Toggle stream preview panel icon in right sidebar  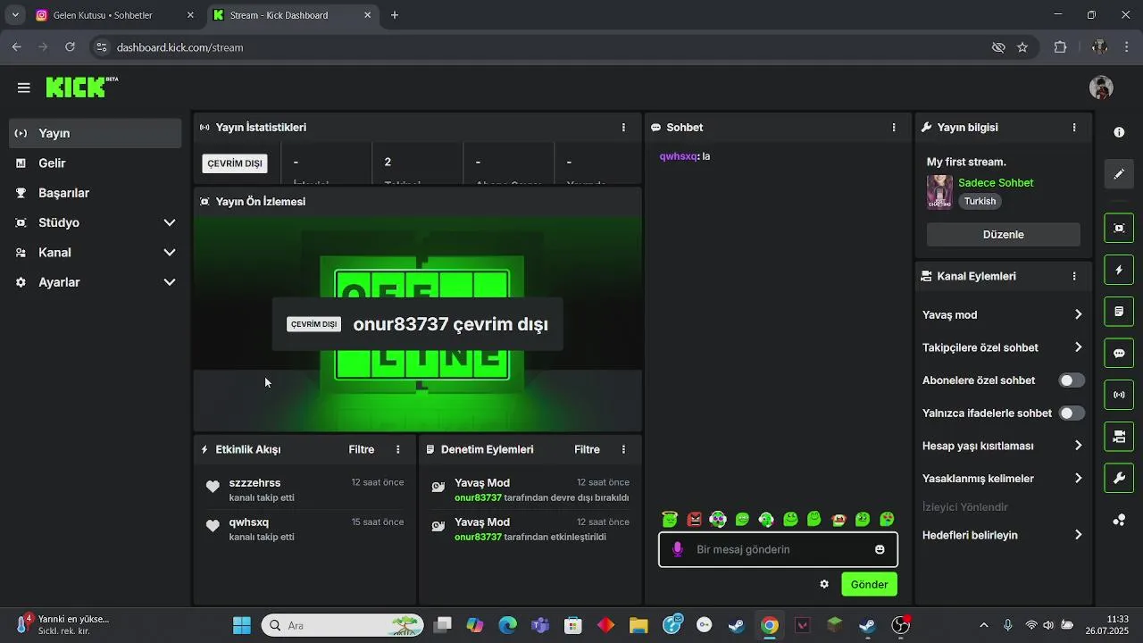click(1119, 228)
